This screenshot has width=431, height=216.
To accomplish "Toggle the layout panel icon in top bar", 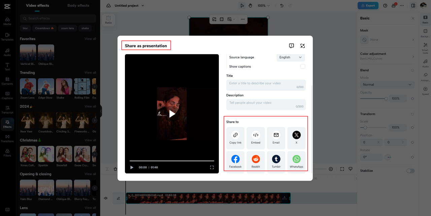I will [413, 6].
